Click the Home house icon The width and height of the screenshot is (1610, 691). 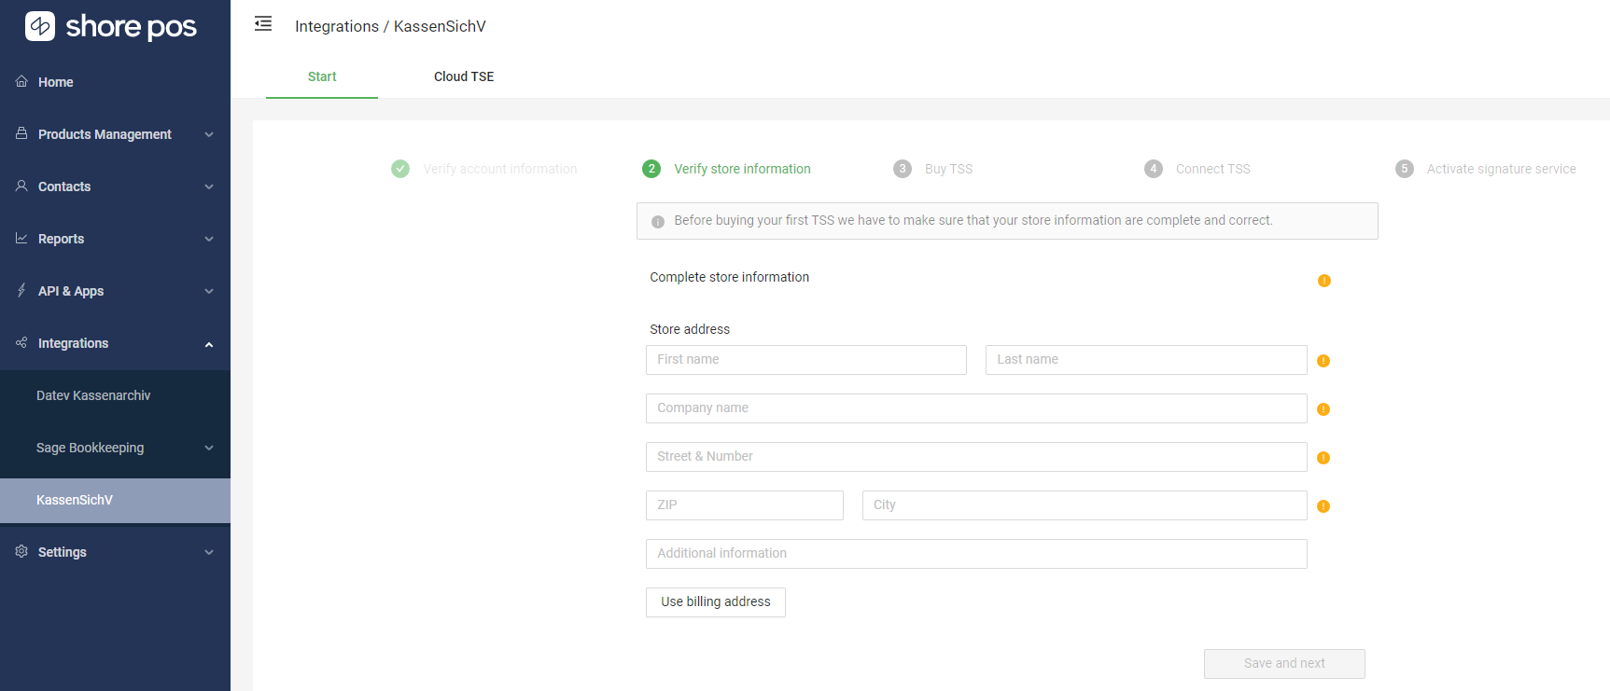click(x=21, y=81)
